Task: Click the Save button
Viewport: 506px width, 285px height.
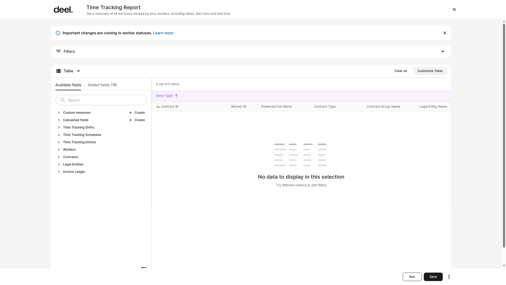Action: click(433, 277)
